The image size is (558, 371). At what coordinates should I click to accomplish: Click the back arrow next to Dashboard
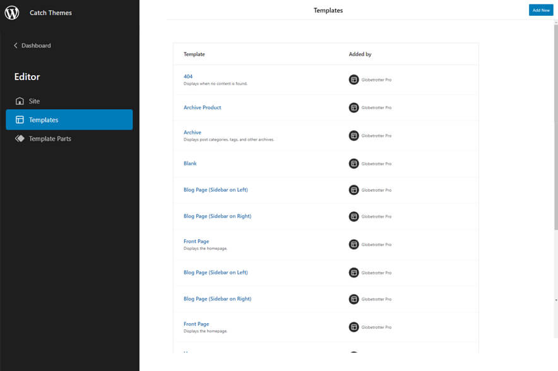pos(15,45)
